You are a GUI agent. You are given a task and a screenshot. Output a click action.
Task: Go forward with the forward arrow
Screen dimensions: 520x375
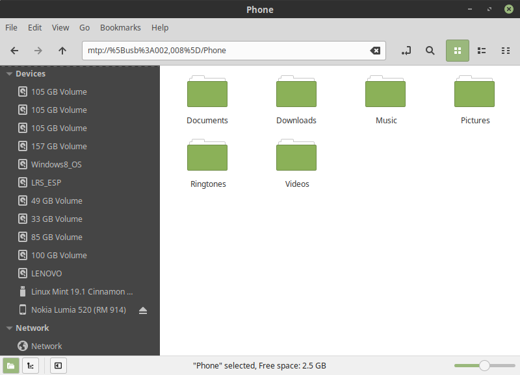(38, 51)
